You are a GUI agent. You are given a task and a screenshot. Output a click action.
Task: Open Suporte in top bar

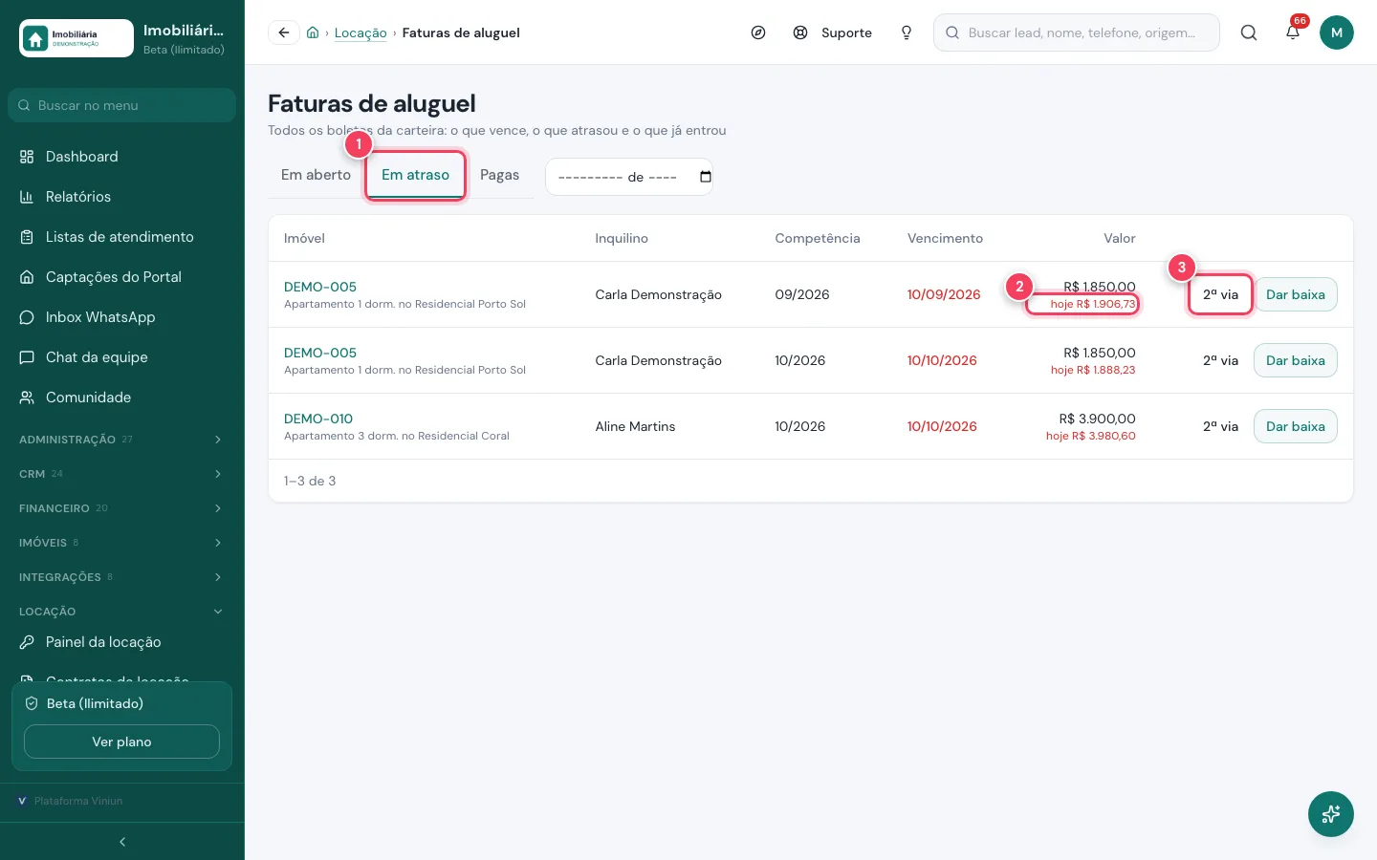(x=833, y=32)
